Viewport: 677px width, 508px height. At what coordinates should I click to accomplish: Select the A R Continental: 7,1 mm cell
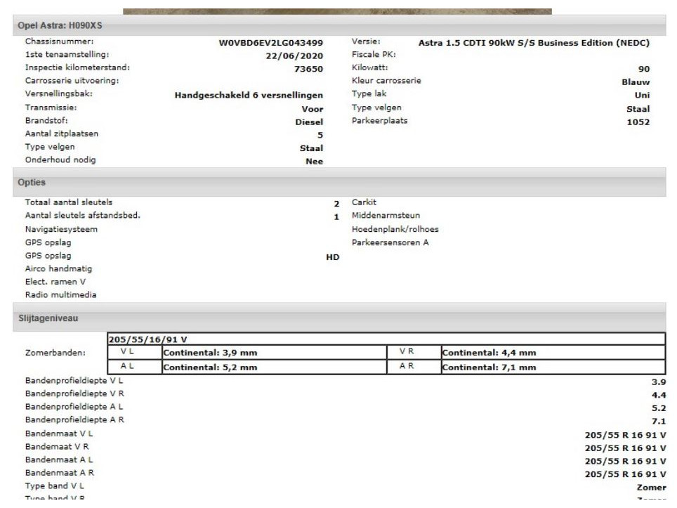489,367
